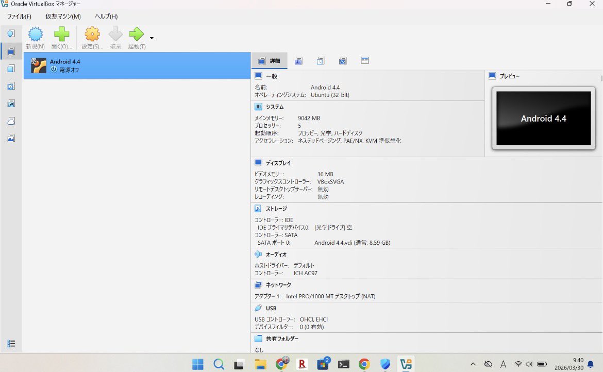The image size is (603, 372).
Task: Open Microsoft Store icon with badge 2
Action: point(324,363)
